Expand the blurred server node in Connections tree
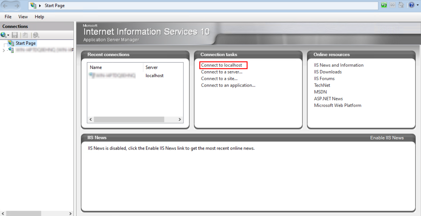 4,50
